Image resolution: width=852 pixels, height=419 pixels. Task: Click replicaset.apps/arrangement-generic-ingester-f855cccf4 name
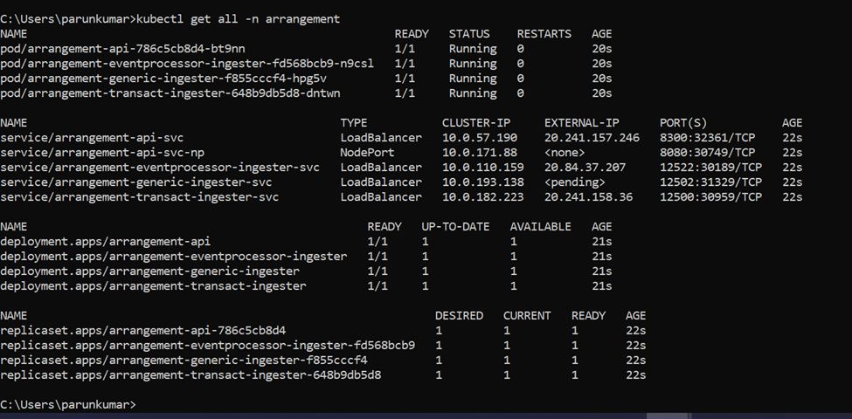point(184,360)
